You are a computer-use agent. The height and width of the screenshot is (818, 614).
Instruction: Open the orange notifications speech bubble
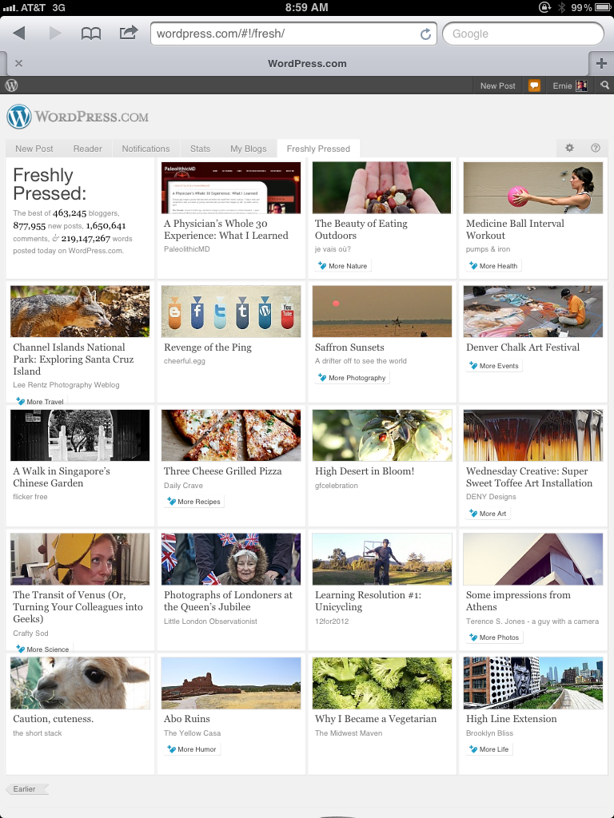point(534,85)
